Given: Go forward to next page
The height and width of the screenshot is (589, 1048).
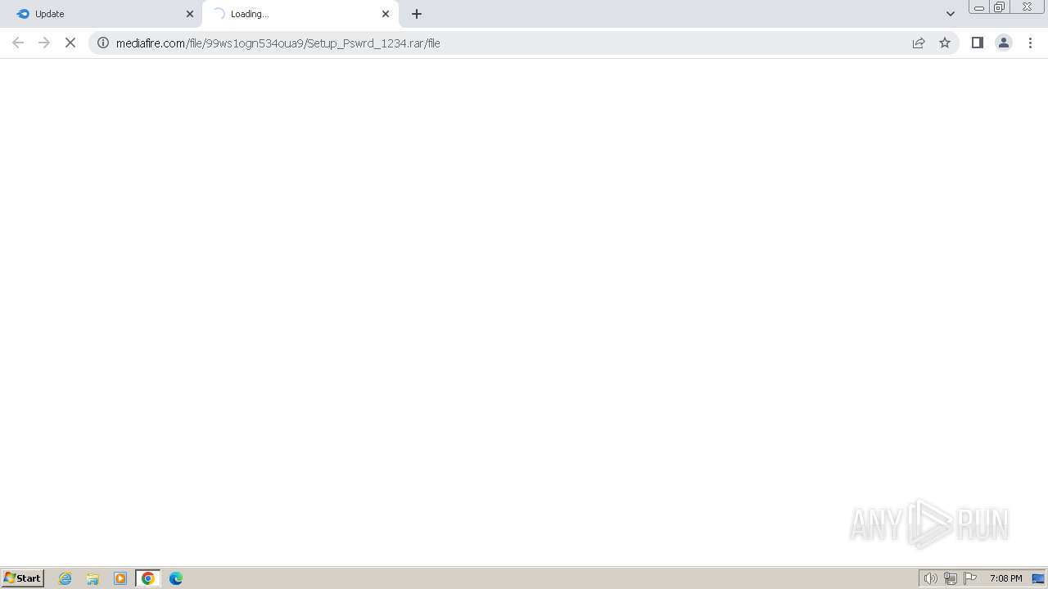Looking at the screenshot, I should click(x=44, y=43).
